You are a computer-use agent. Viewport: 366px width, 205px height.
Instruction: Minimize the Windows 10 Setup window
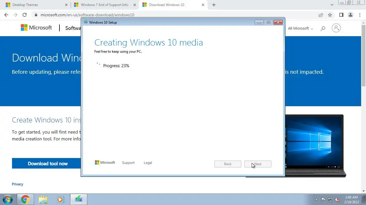(x=259, y=22)
